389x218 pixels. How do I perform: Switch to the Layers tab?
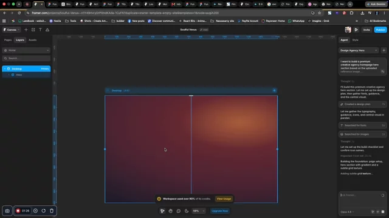[20, 40]
